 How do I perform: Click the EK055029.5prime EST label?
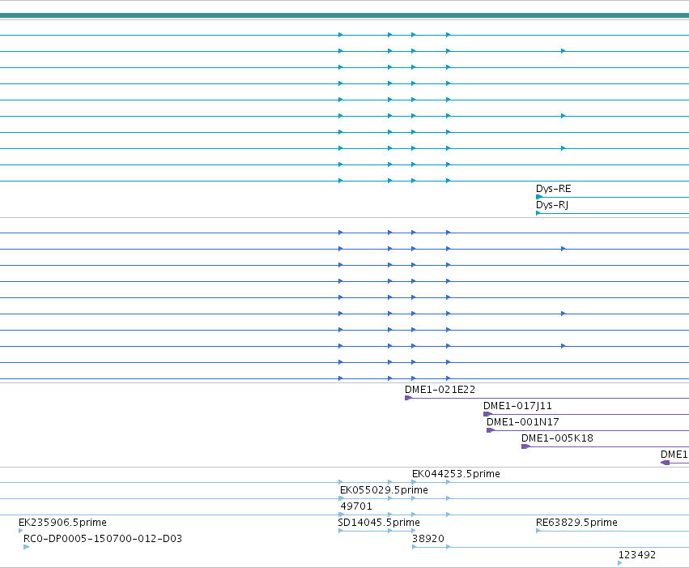384,490
